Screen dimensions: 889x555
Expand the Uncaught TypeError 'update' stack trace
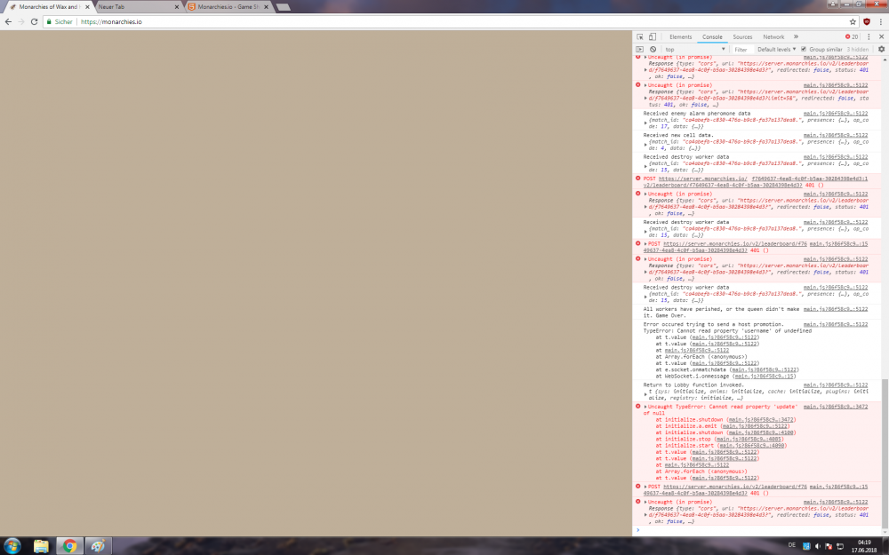[x=645, y=407]
